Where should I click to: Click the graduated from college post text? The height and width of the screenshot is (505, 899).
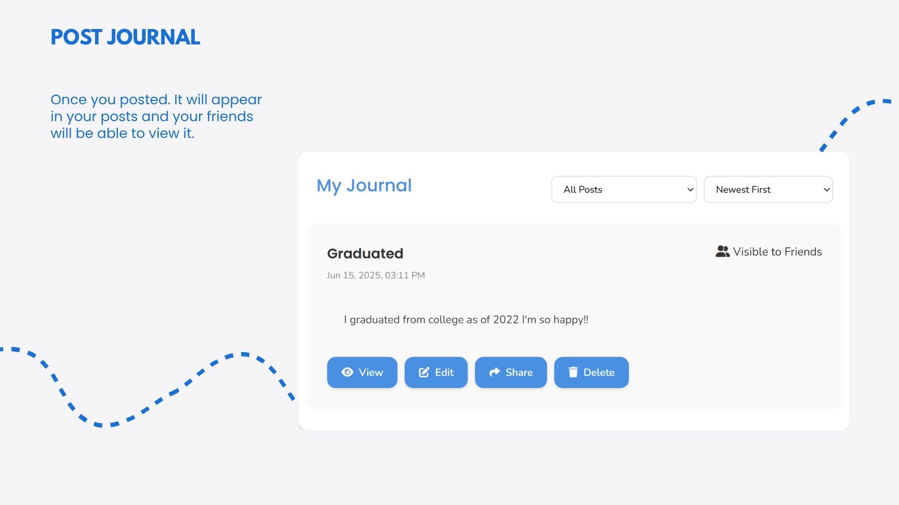pyautogui.click(x=466, y=320)
